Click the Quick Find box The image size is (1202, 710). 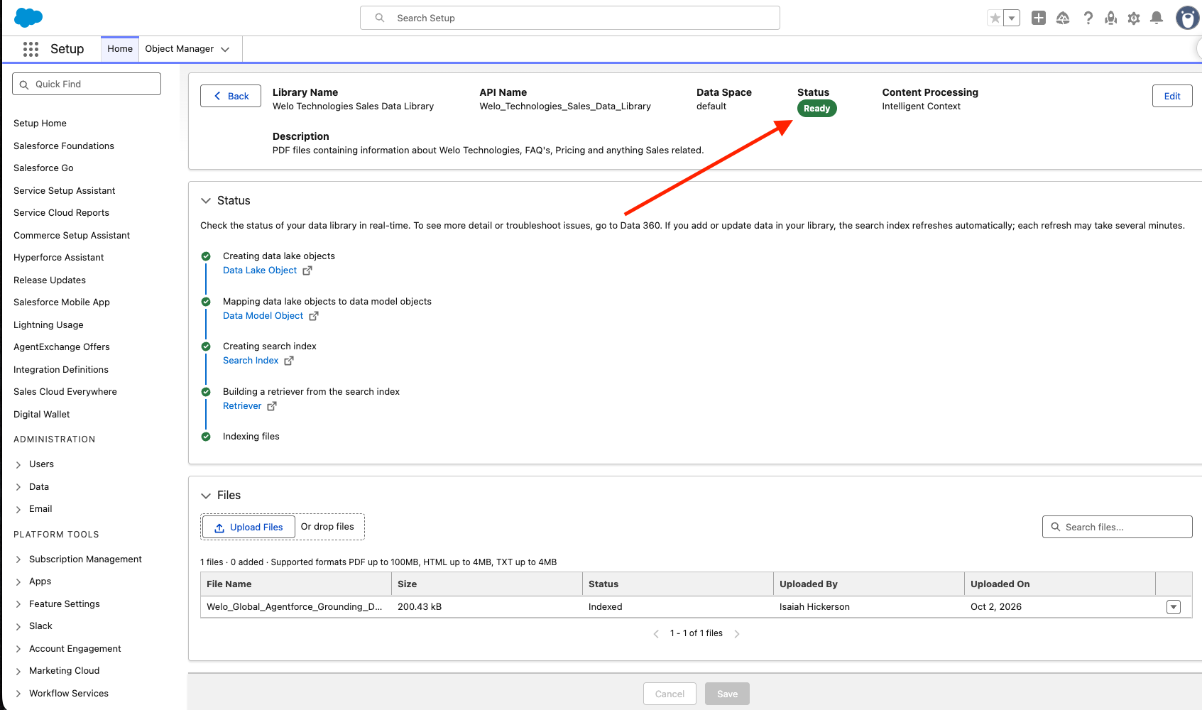(x=87, y=84)
